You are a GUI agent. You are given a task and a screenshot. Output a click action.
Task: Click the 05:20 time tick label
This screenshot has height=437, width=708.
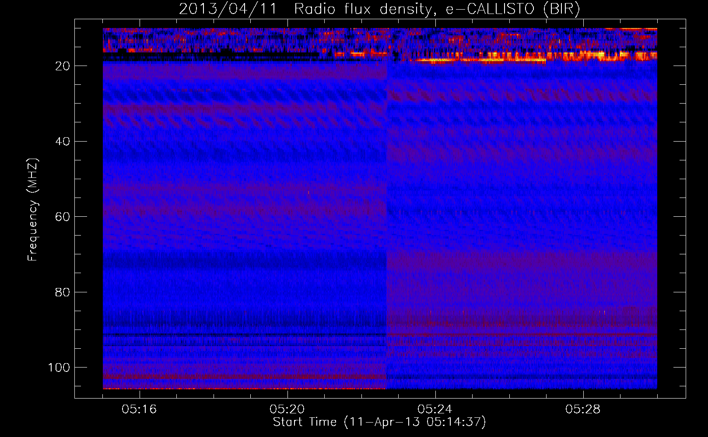(287, 409)
